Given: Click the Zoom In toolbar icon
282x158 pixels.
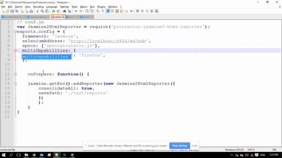Looking at the screenshot, I should [x=76, y=11].
